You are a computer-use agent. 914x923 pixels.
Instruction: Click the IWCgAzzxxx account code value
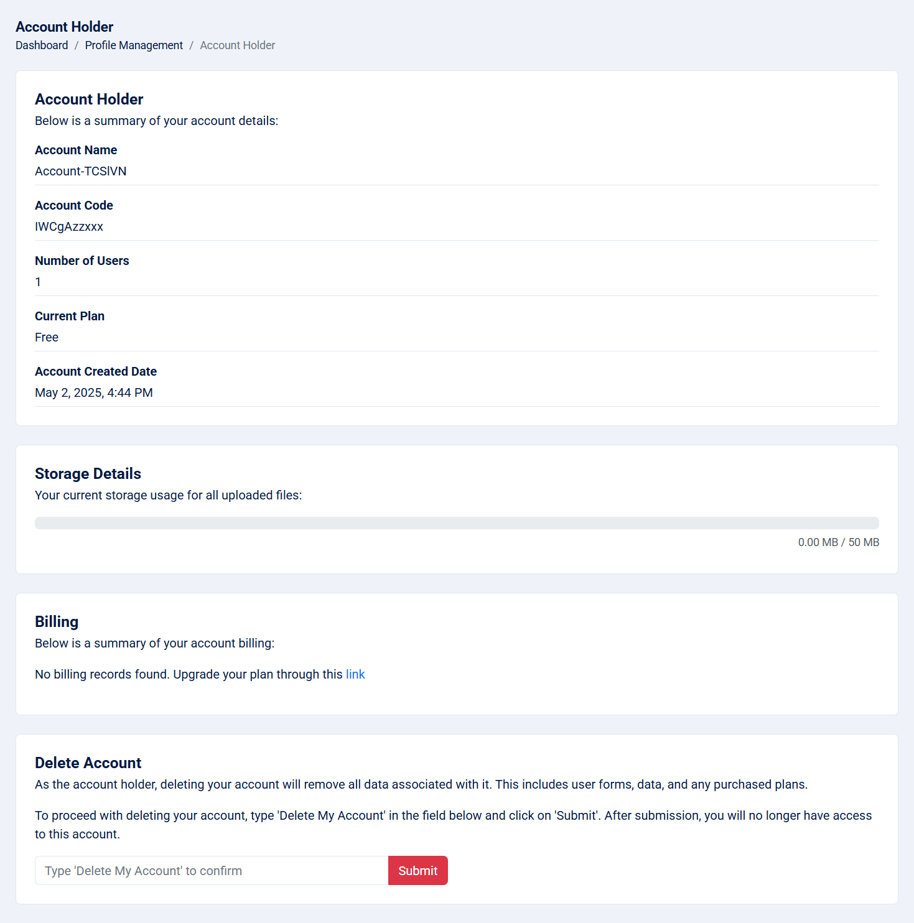(69, 226)
